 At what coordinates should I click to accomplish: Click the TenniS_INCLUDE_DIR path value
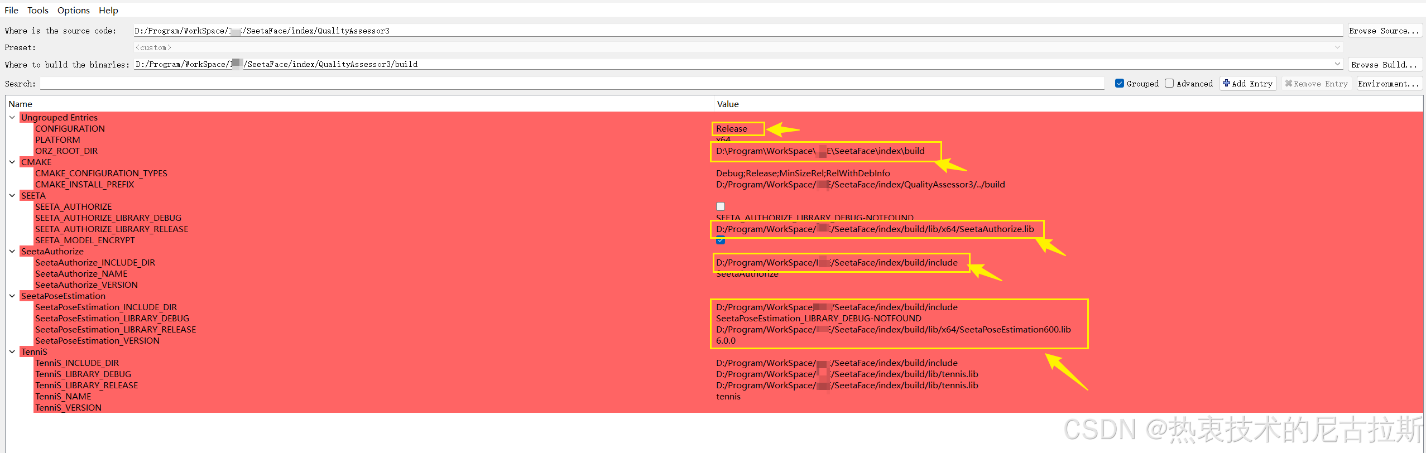(x=837, y=363)
